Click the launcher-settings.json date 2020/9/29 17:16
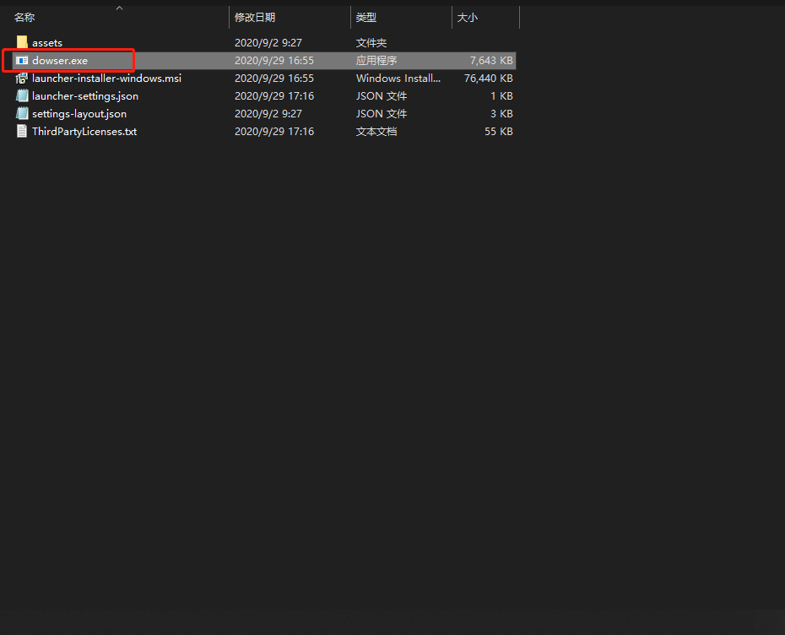This screenshot has height=635, width=785. click(274, 95)
